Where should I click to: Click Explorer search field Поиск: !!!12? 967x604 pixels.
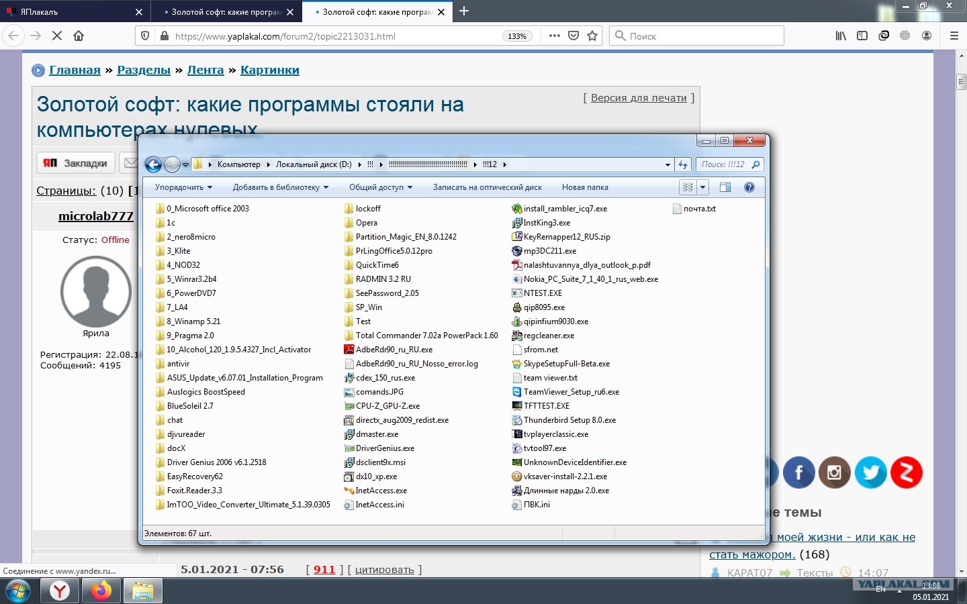pyautogui.click(x=729, y=164)
